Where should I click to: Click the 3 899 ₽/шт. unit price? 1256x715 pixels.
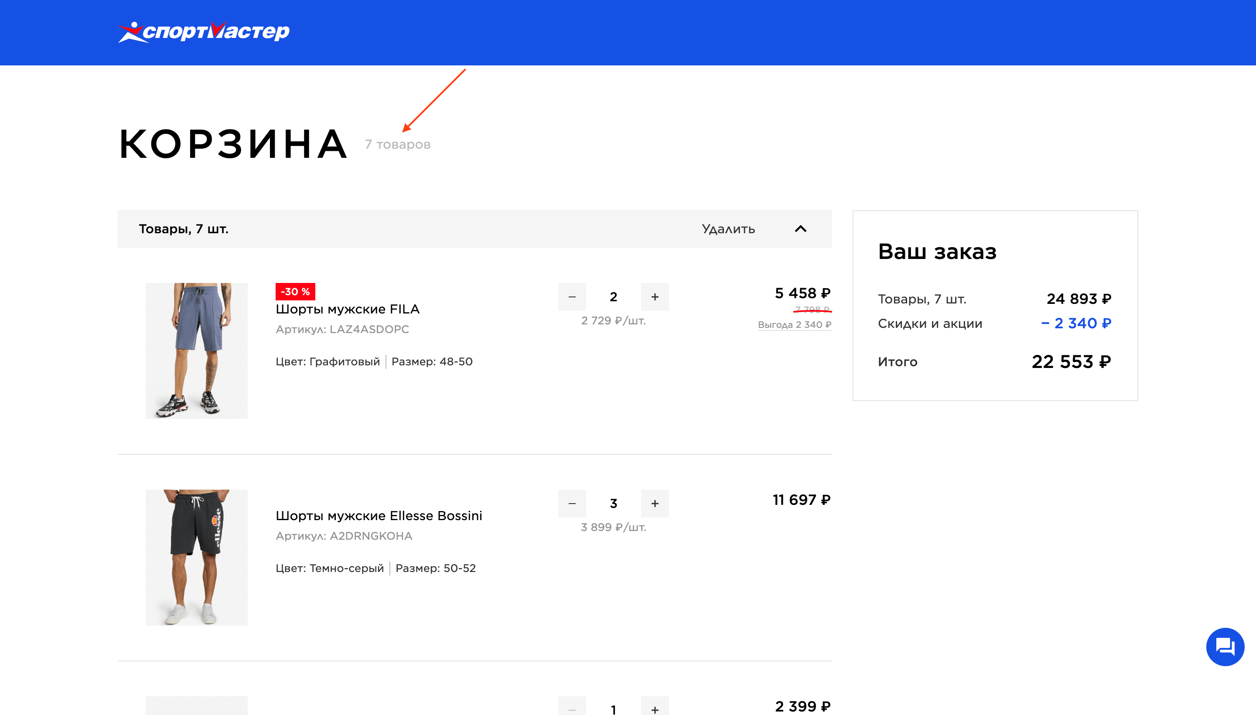pos(613,528)
